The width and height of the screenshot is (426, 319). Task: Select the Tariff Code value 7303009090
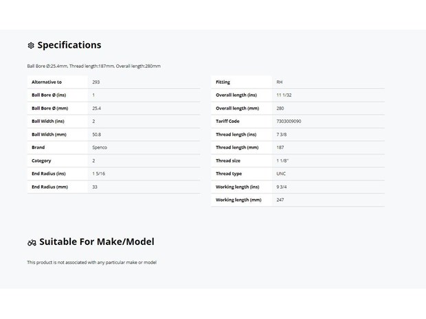point(289,121)
